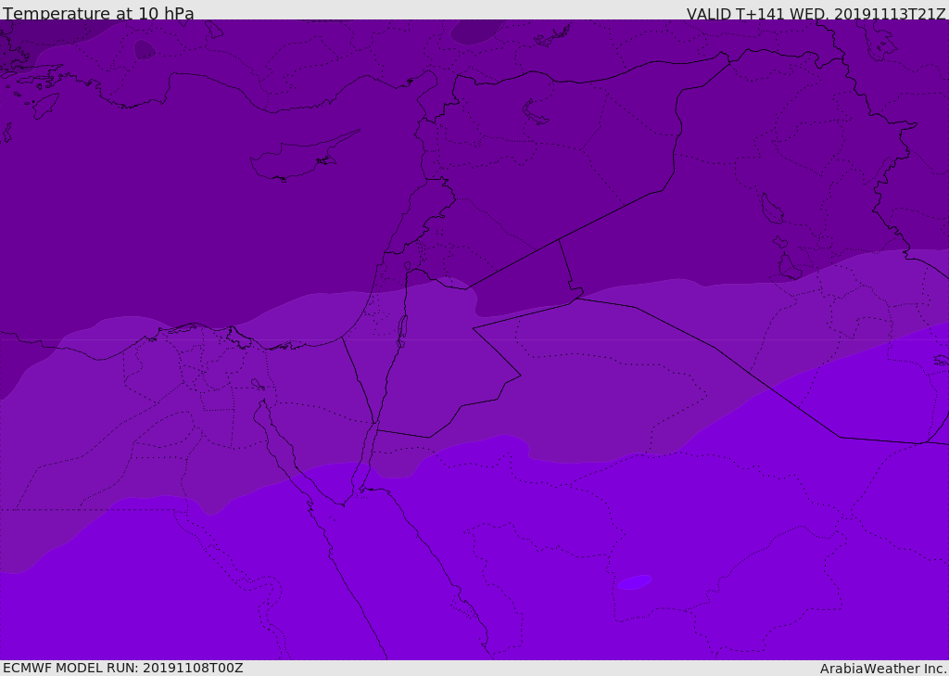Screen dimensions: 949x676
Task: Click the 'Temperature at 10 hPa' title text
Action: [98, 13]
